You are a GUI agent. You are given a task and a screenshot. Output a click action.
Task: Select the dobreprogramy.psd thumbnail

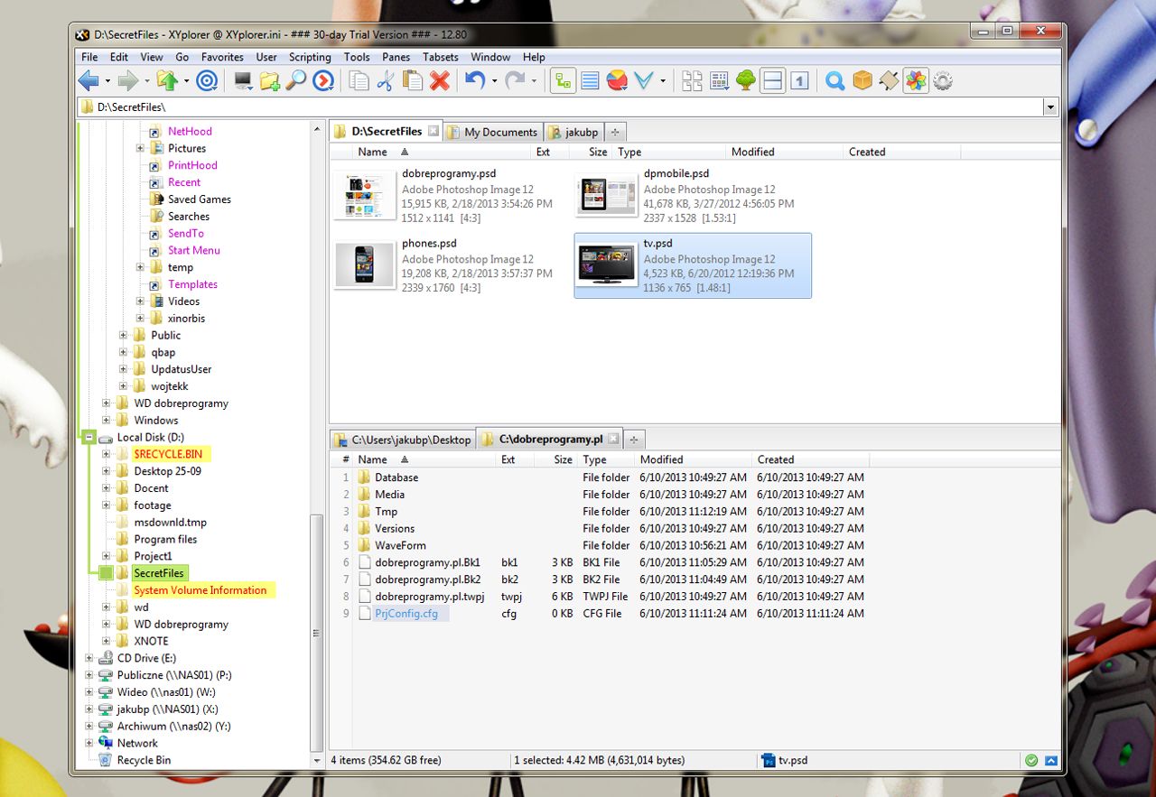tap(365, 194)
